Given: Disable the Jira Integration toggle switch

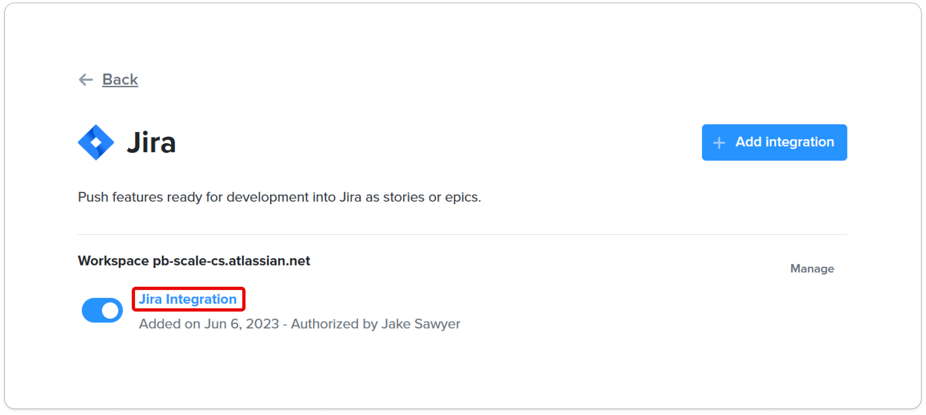Looking at the screenshot, I should (x=102, y=310).
